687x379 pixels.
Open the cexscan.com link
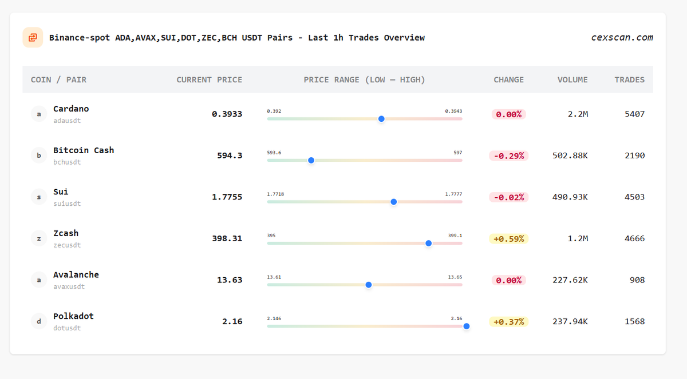pyautogui.click(x=622, y=37)
